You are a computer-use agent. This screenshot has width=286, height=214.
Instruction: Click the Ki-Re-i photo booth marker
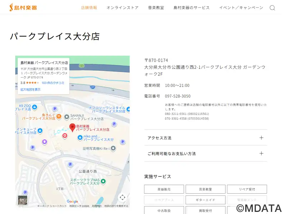113,148
